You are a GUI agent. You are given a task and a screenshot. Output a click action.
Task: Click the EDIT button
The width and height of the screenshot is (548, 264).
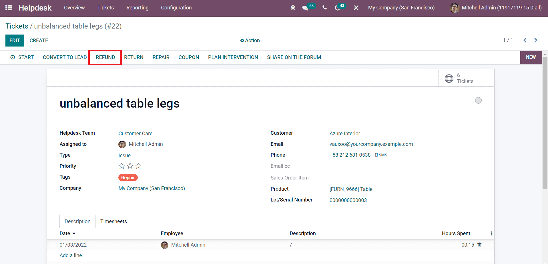[x=15, y=40]
